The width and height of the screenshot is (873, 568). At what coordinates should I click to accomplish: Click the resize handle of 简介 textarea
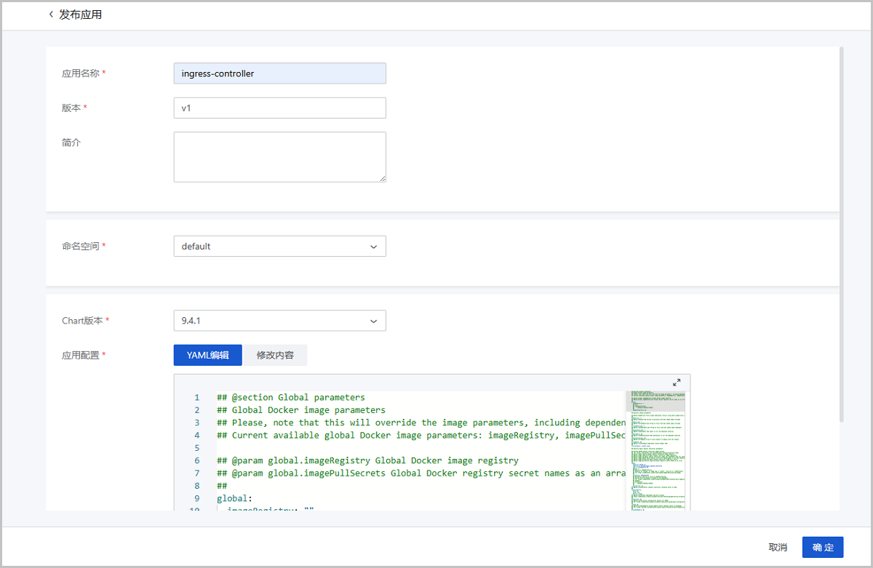(x=382, y=178)
